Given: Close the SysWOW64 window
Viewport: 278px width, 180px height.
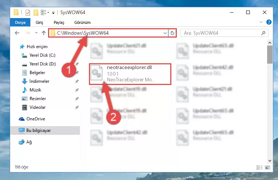Looking at the screenshot, I should pyautogui.click(x=264, y=12).
